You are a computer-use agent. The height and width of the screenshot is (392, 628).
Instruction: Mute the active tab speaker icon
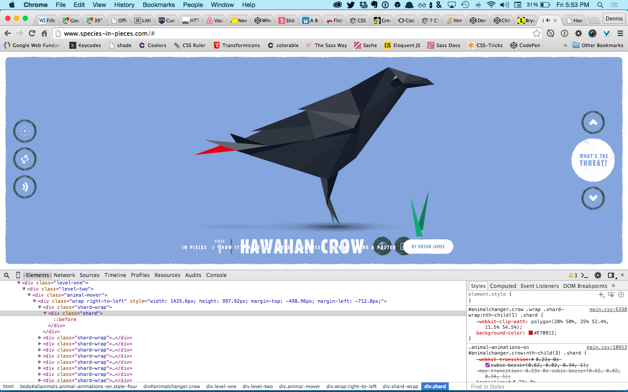click(x=548, y=20)
